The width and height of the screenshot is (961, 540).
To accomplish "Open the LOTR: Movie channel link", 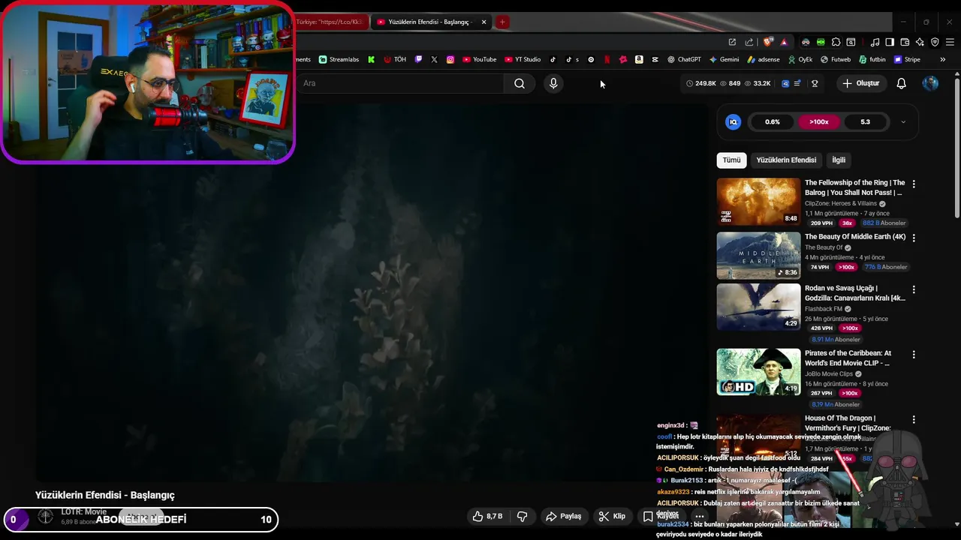I will 83,511.
